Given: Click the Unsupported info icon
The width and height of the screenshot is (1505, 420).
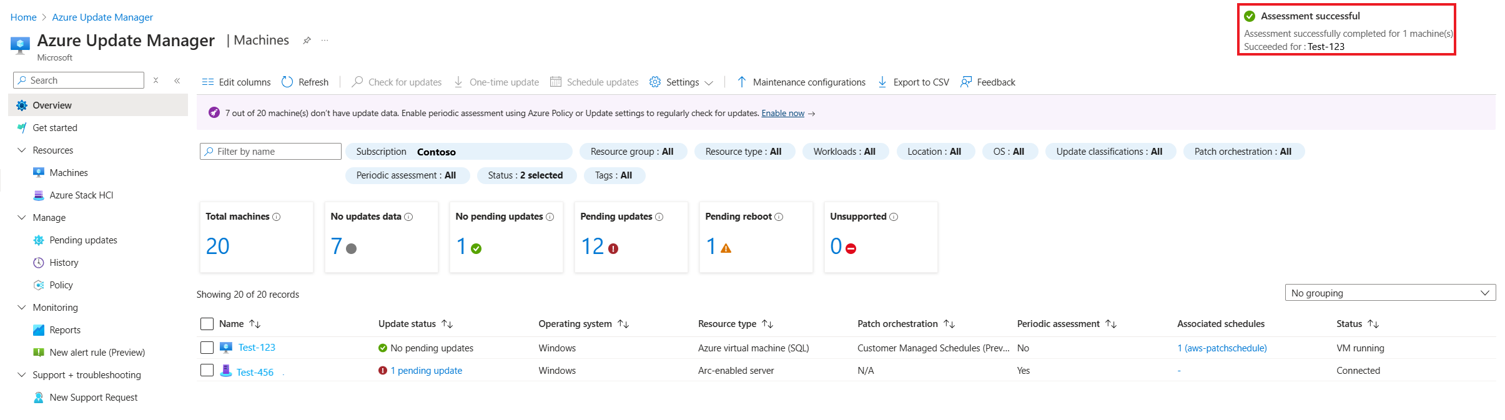Looking at the screenshot, I should (x=894, y=217).
